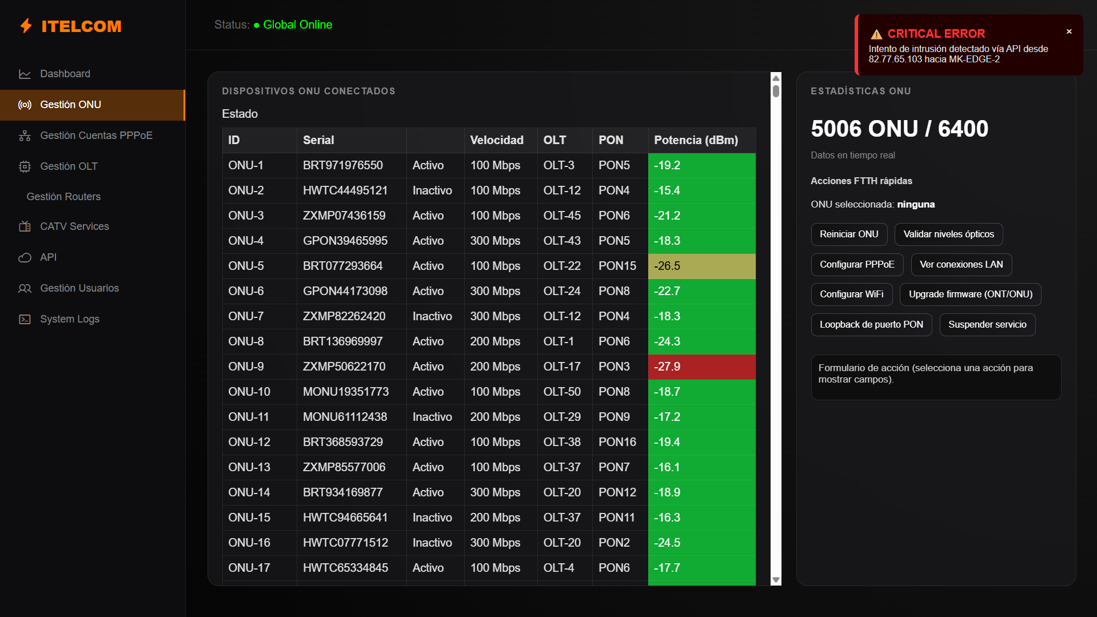Click the ID column header
Screen dimensions: 1097x617
pyautogui.click(x=259, y=140)
